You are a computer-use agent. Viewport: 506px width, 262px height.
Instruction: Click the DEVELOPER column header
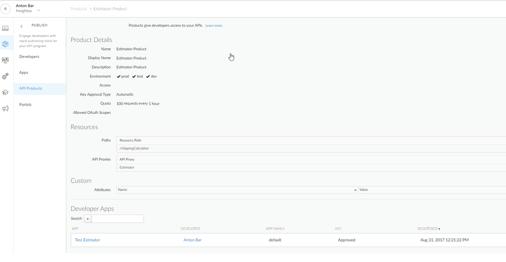coord(190,229)
